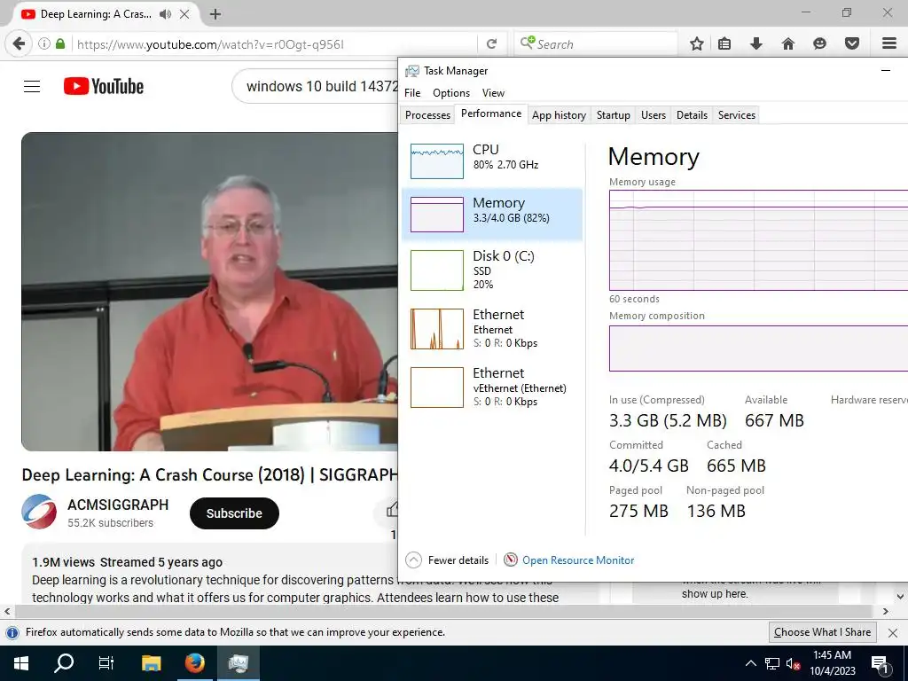This screenshot has width=908, height=681.
Task: Click the Firefox back arrow button
Action: coord(20,44)
